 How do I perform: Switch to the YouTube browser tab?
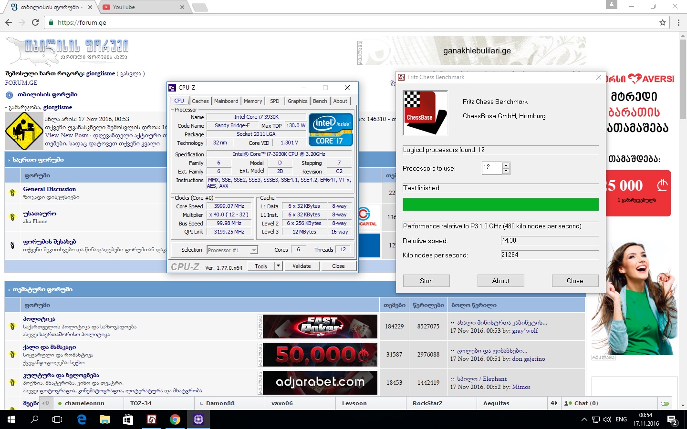[142, 7]
